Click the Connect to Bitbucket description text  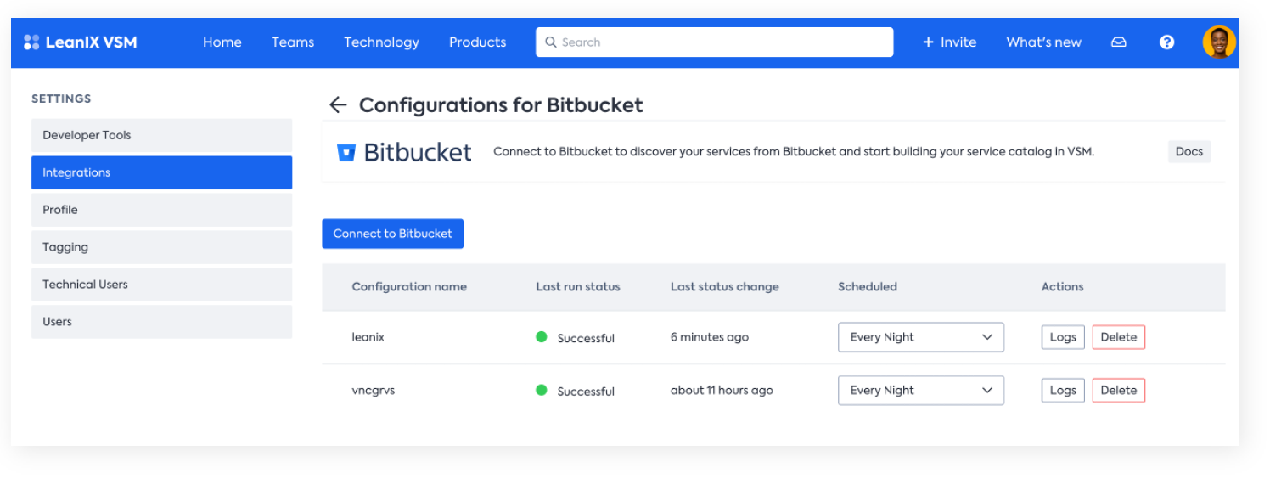click(x=794, y=152)
